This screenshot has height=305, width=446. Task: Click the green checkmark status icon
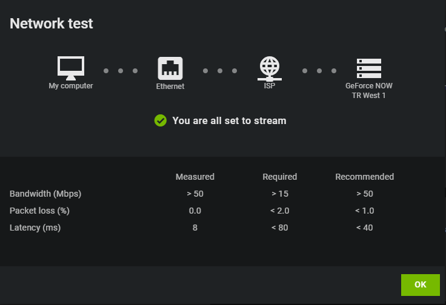(161, 120)
